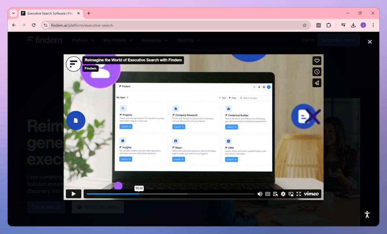Screen dimensions: 387x234
Task: Enter fullscreen in the video player
Action: click(x=299, y=194)
